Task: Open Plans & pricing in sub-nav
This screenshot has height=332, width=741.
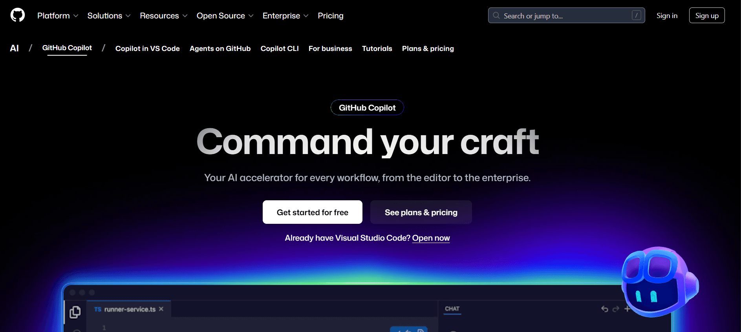Action: (x=428, y=49)
